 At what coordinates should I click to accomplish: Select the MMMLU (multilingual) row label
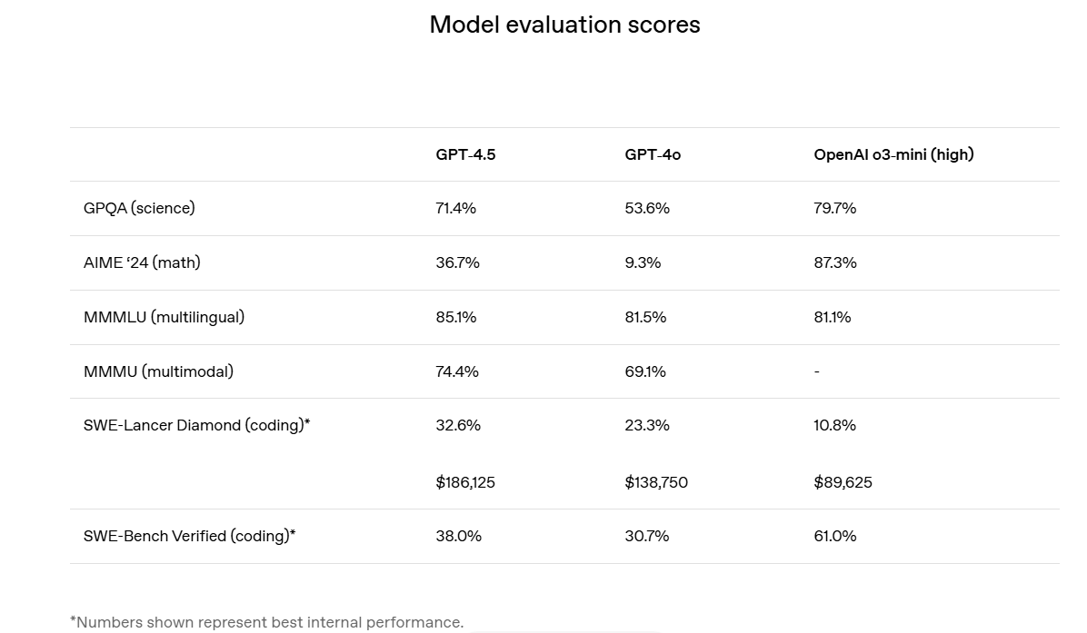[164, 317]
